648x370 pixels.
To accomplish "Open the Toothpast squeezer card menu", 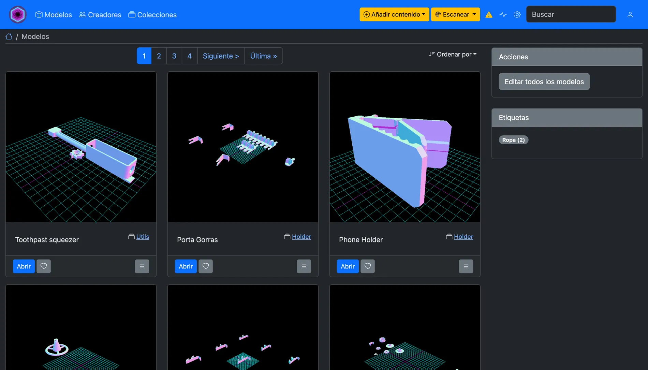I will point(142,266).
